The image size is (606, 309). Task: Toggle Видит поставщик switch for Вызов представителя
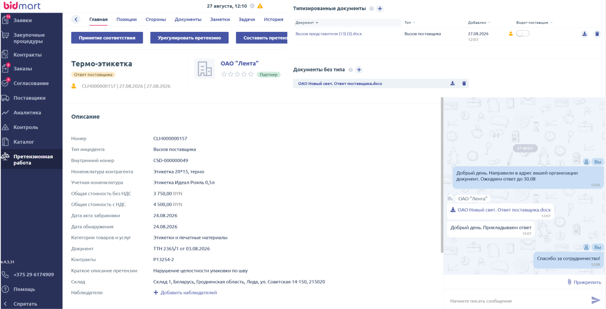(x=523, y=34)
